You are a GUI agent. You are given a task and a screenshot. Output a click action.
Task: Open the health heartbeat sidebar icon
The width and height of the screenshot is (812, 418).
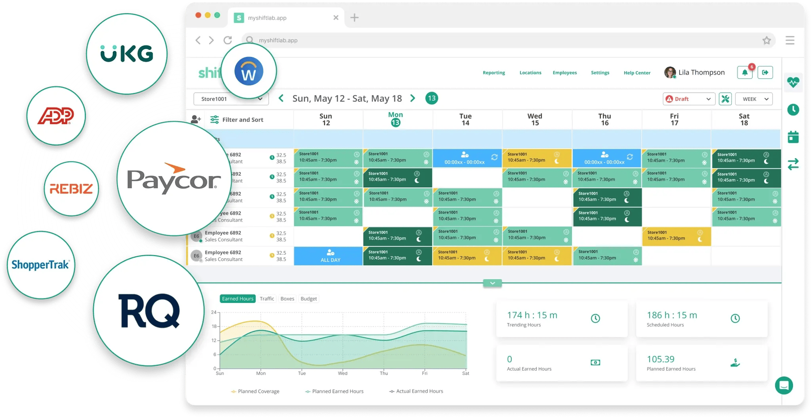coord(793,82)
